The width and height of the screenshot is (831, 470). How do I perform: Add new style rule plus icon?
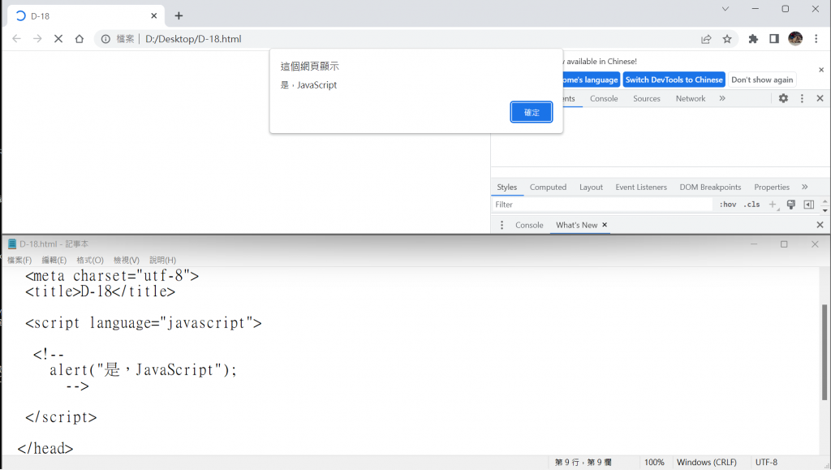(773, 205)
